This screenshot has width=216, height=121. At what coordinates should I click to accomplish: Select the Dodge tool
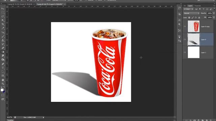pyautogui.click(x=3, y=60)
